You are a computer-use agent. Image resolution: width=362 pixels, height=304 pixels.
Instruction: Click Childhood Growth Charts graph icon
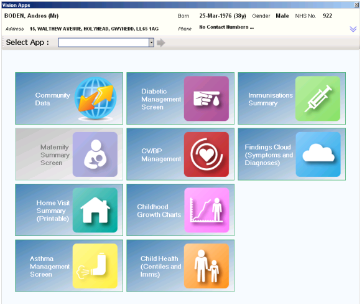pyautogui.click(x=207, y=210)
